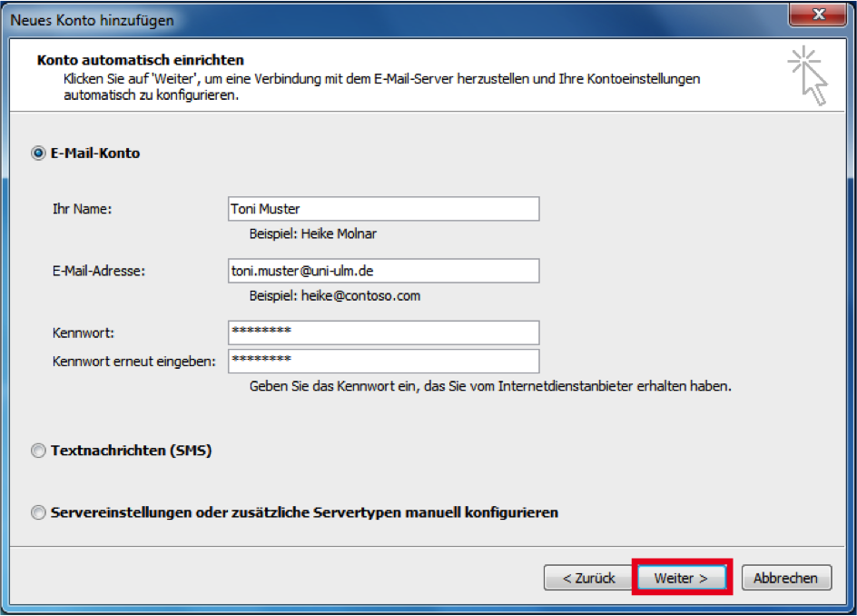857x616 pixels.
Task: Focus the E-Mail-Adresse text box
Action: tap(383, 271)
